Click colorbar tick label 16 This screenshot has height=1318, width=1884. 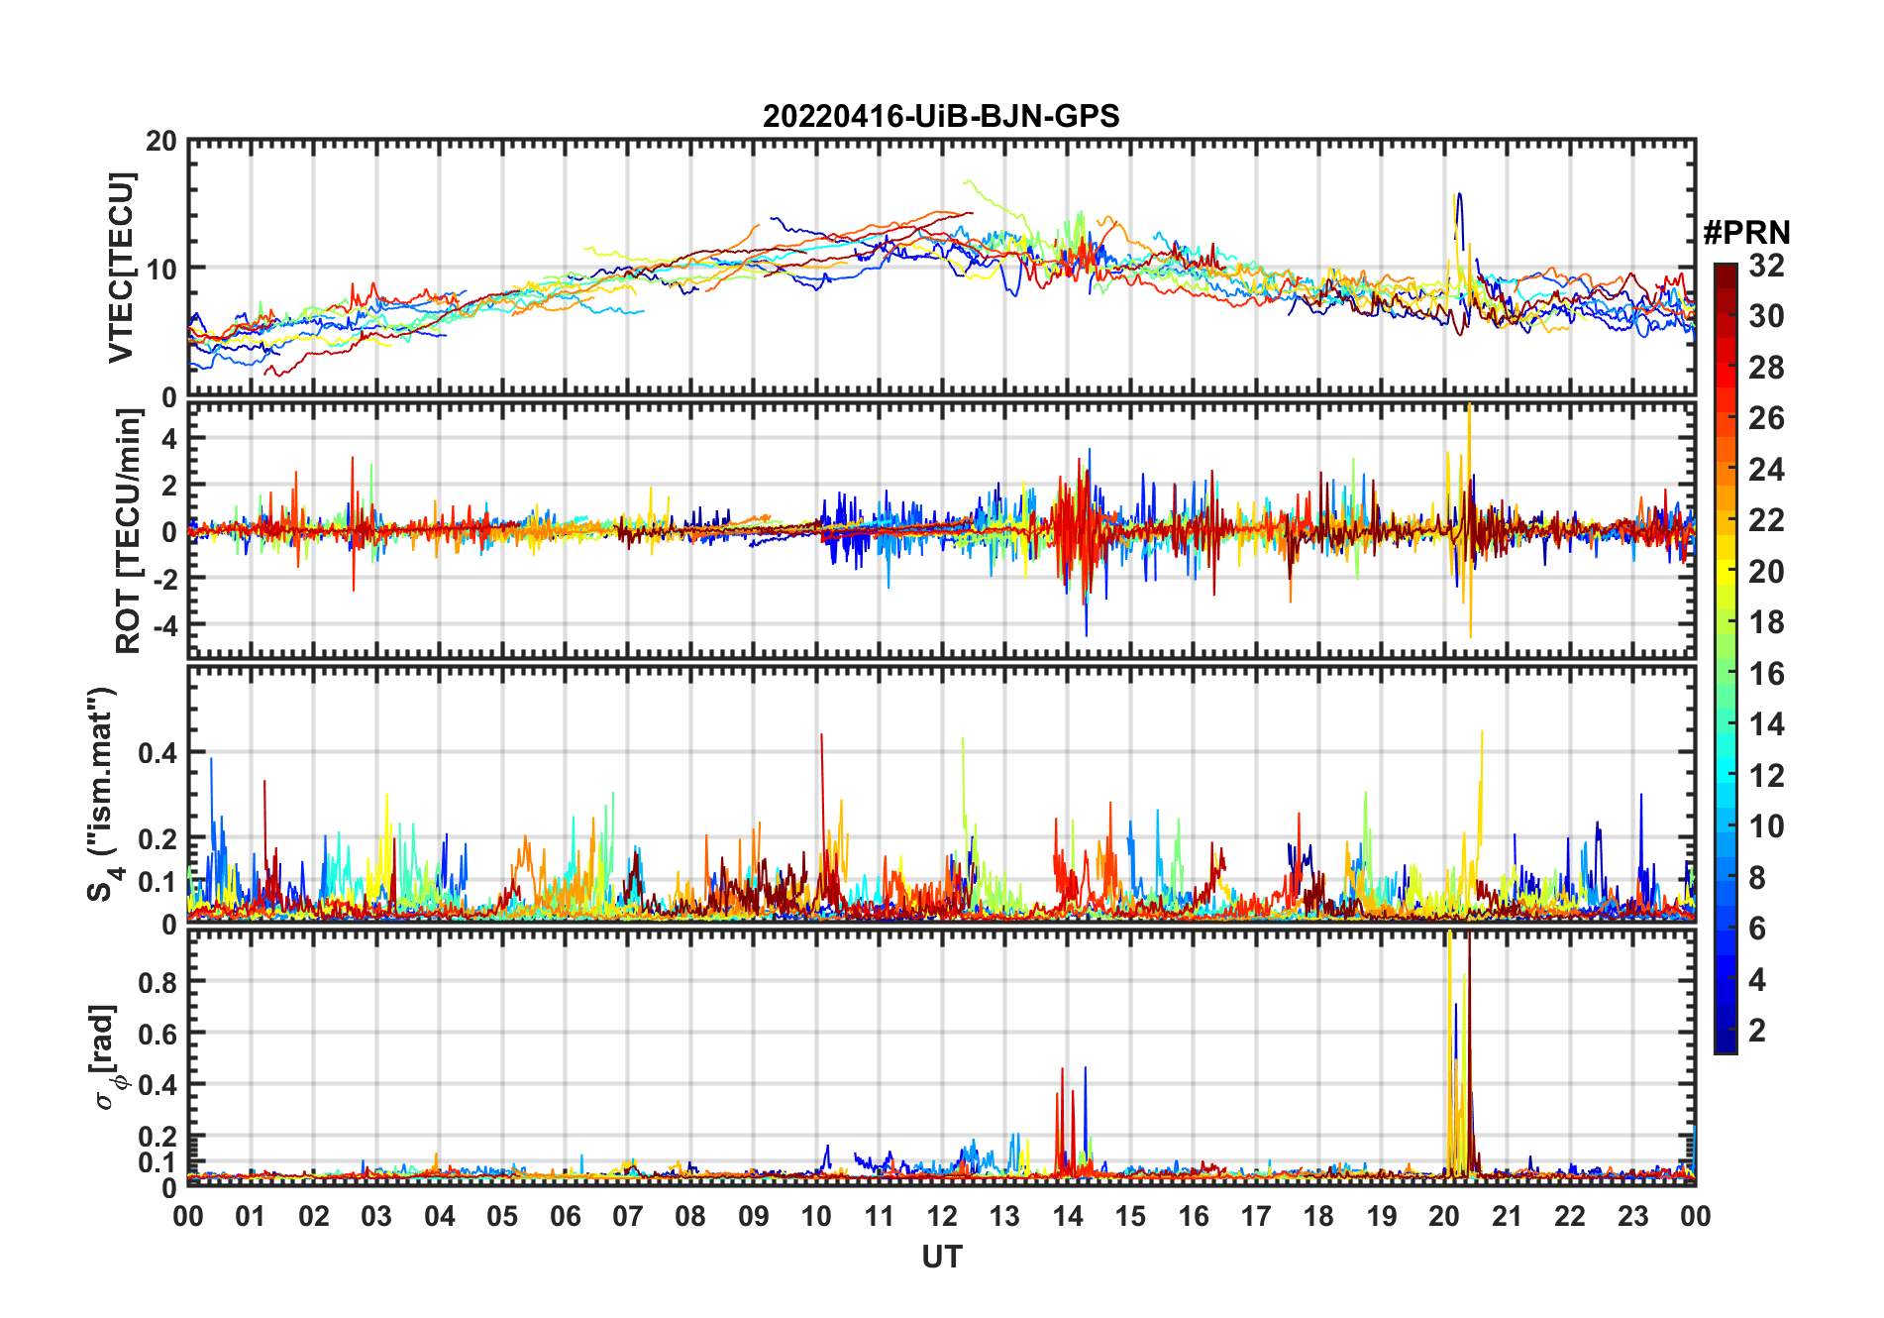pos(1766,674)
